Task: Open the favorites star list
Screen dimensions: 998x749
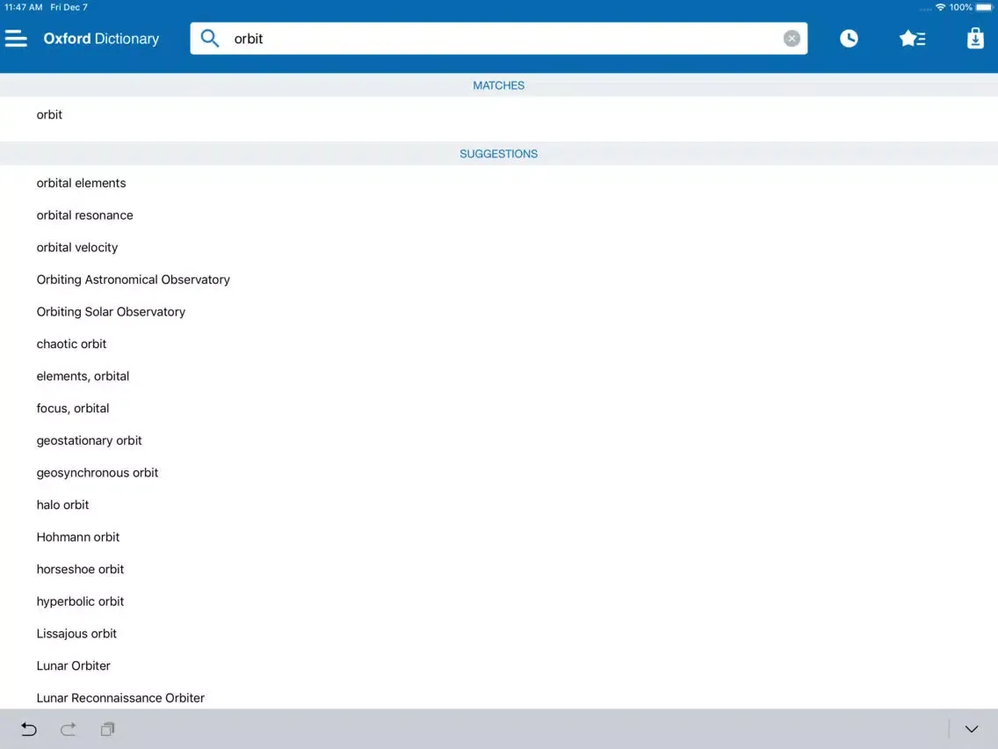Action: (912, 38)
